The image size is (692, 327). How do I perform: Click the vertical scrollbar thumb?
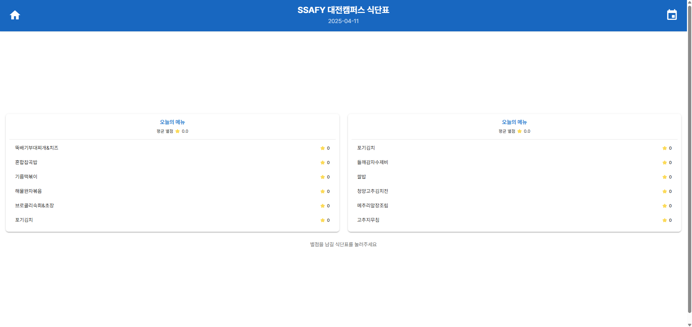[689, 159]
